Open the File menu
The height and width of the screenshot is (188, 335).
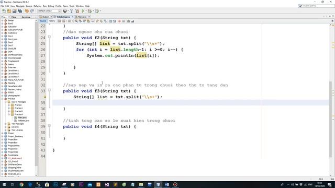2,6
